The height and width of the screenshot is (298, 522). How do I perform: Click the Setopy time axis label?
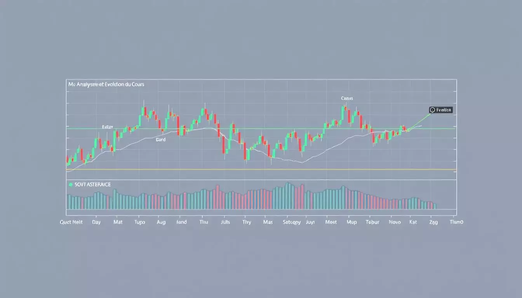(291, 222)
